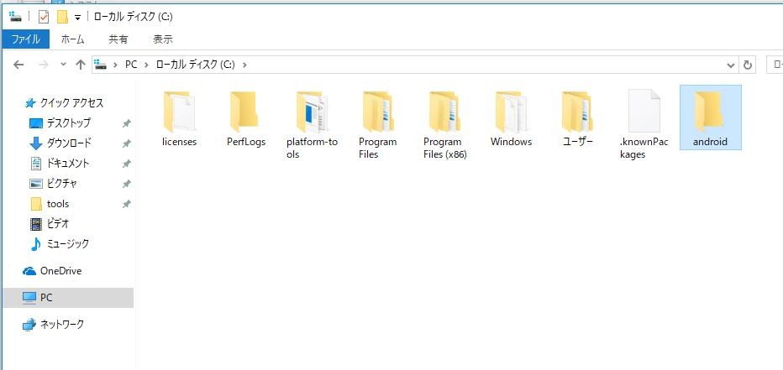This screenshot has height=370, width=783.
Task: Select the Windows folder icon
Action: [x=511, y=112]
